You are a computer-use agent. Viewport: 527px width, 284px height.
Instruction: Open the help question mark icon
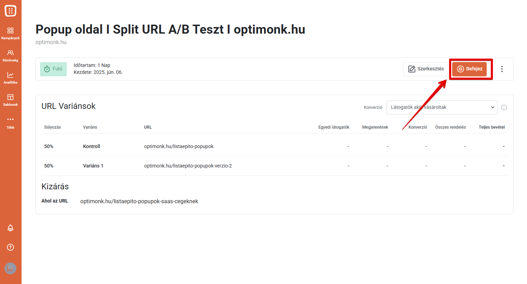[10, 247]
